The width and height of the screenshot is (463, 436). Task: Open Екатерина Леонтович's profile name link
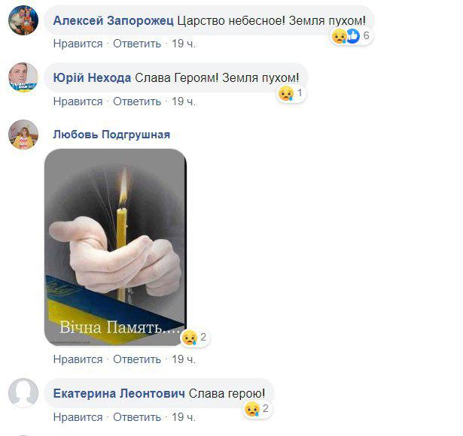coord(119,394)
